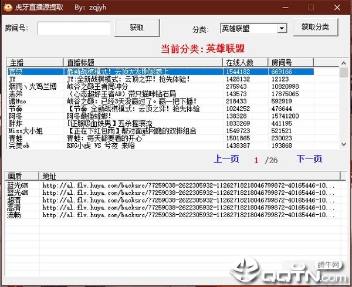This screenshot has width=352, height=287.
Task: Click the 画质 column header
Action: 22,176
